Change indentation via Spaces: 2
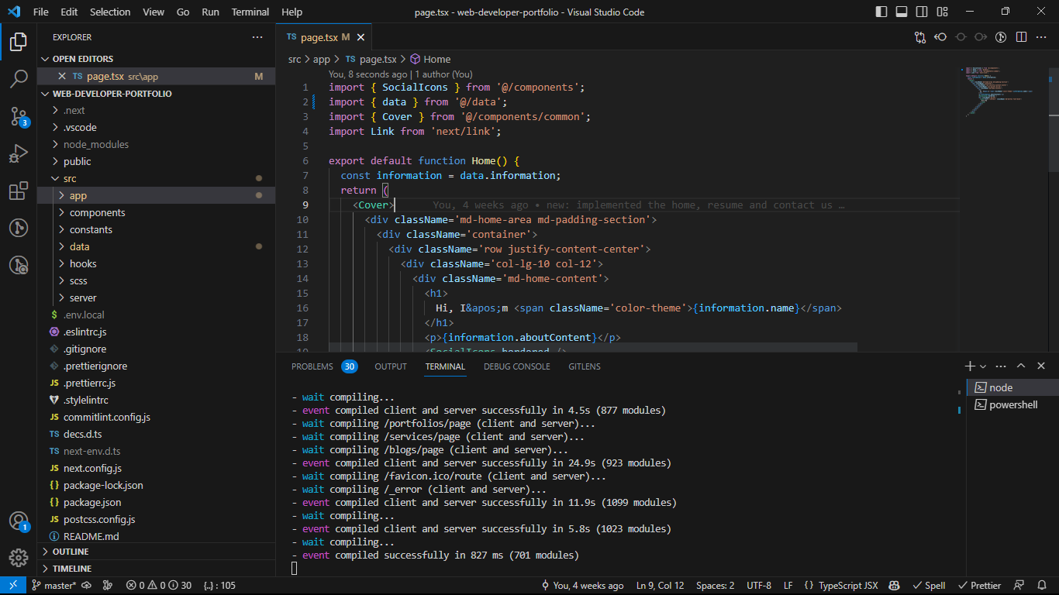1059x595 pixels. pos(715,586)
